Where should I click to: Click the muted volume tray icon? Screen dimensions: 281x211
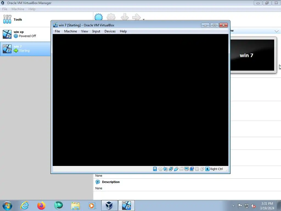[253, 206]
